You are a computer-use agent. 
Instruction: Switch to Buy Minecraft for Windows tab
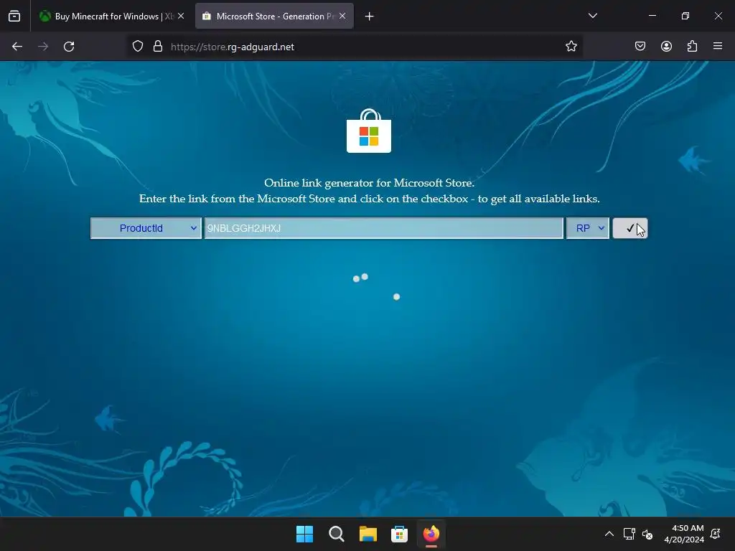tap(112, 16)
